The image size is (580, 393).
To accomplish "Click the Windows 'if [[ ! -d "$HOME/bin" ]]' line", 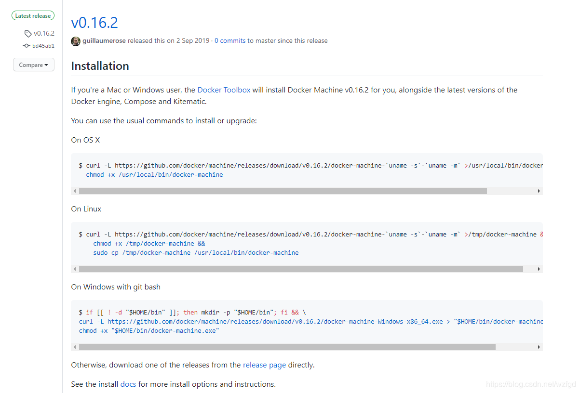I will coord(192,313).
